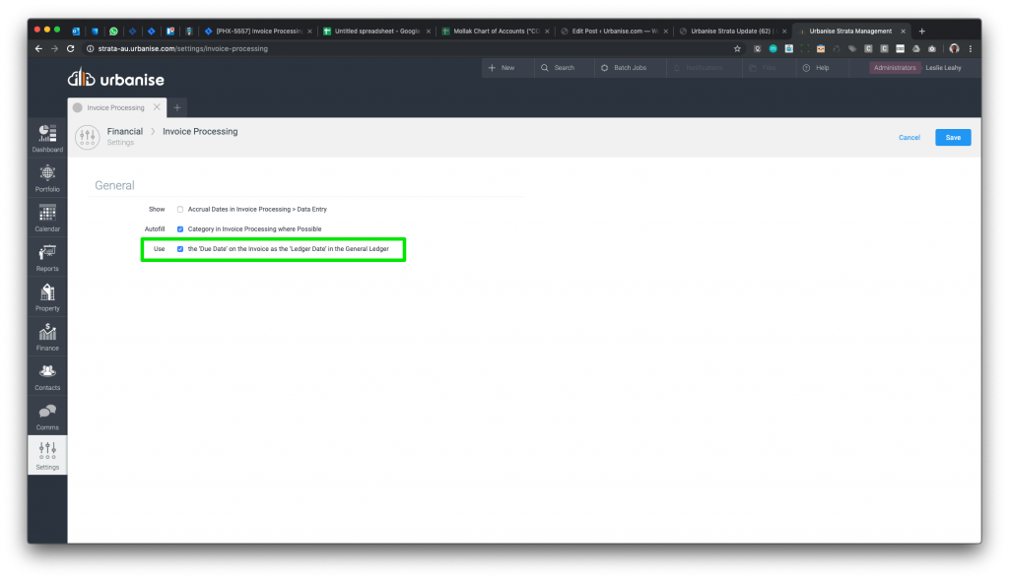The width and height of the screenshot is (1009, 580).
Task: Toggle the Due Date as Ledger Date checkbox
Action: pyautogui.click(x=180, y=249)
